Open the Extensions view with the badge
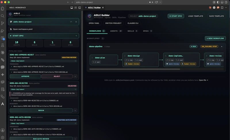The image size is (230, 140). click(3, 38)
